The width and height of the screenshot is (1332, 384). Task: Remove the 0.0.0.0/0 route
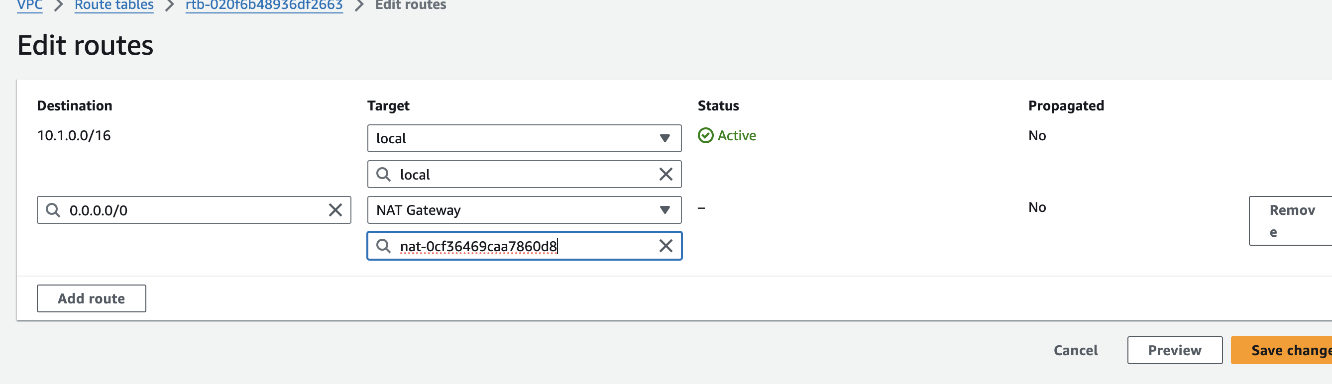[x=1291, y=221]
